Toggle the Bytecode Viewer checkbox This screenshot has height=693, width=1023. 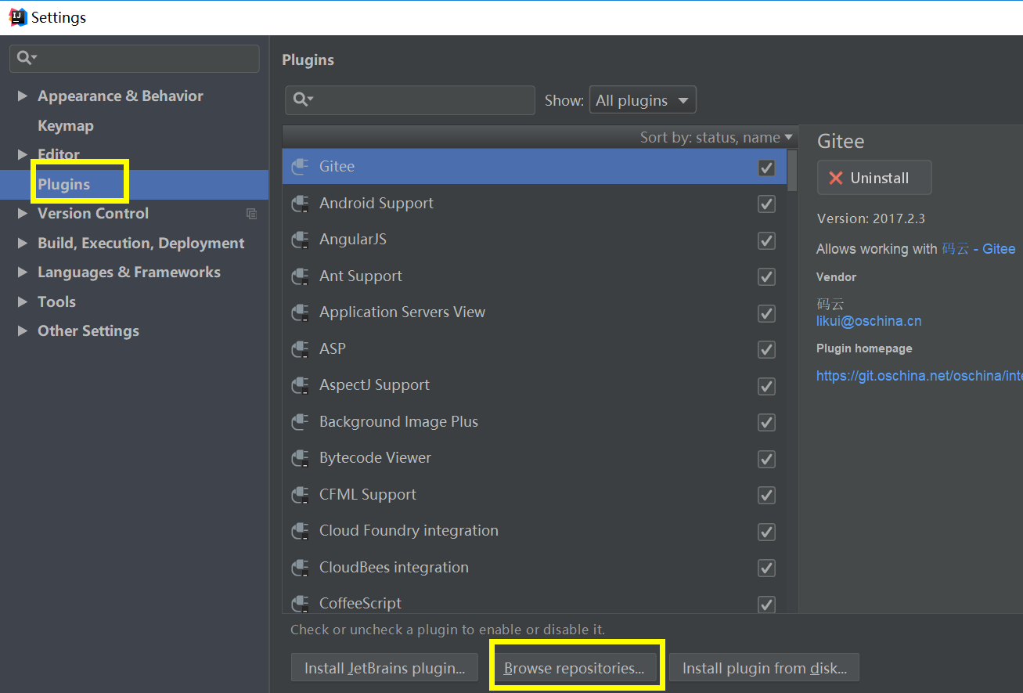(767, 459)
